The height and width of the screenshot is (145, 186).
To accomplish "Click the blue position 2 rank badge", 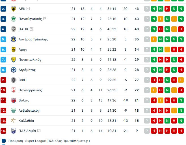I will (x=3, y=9).
